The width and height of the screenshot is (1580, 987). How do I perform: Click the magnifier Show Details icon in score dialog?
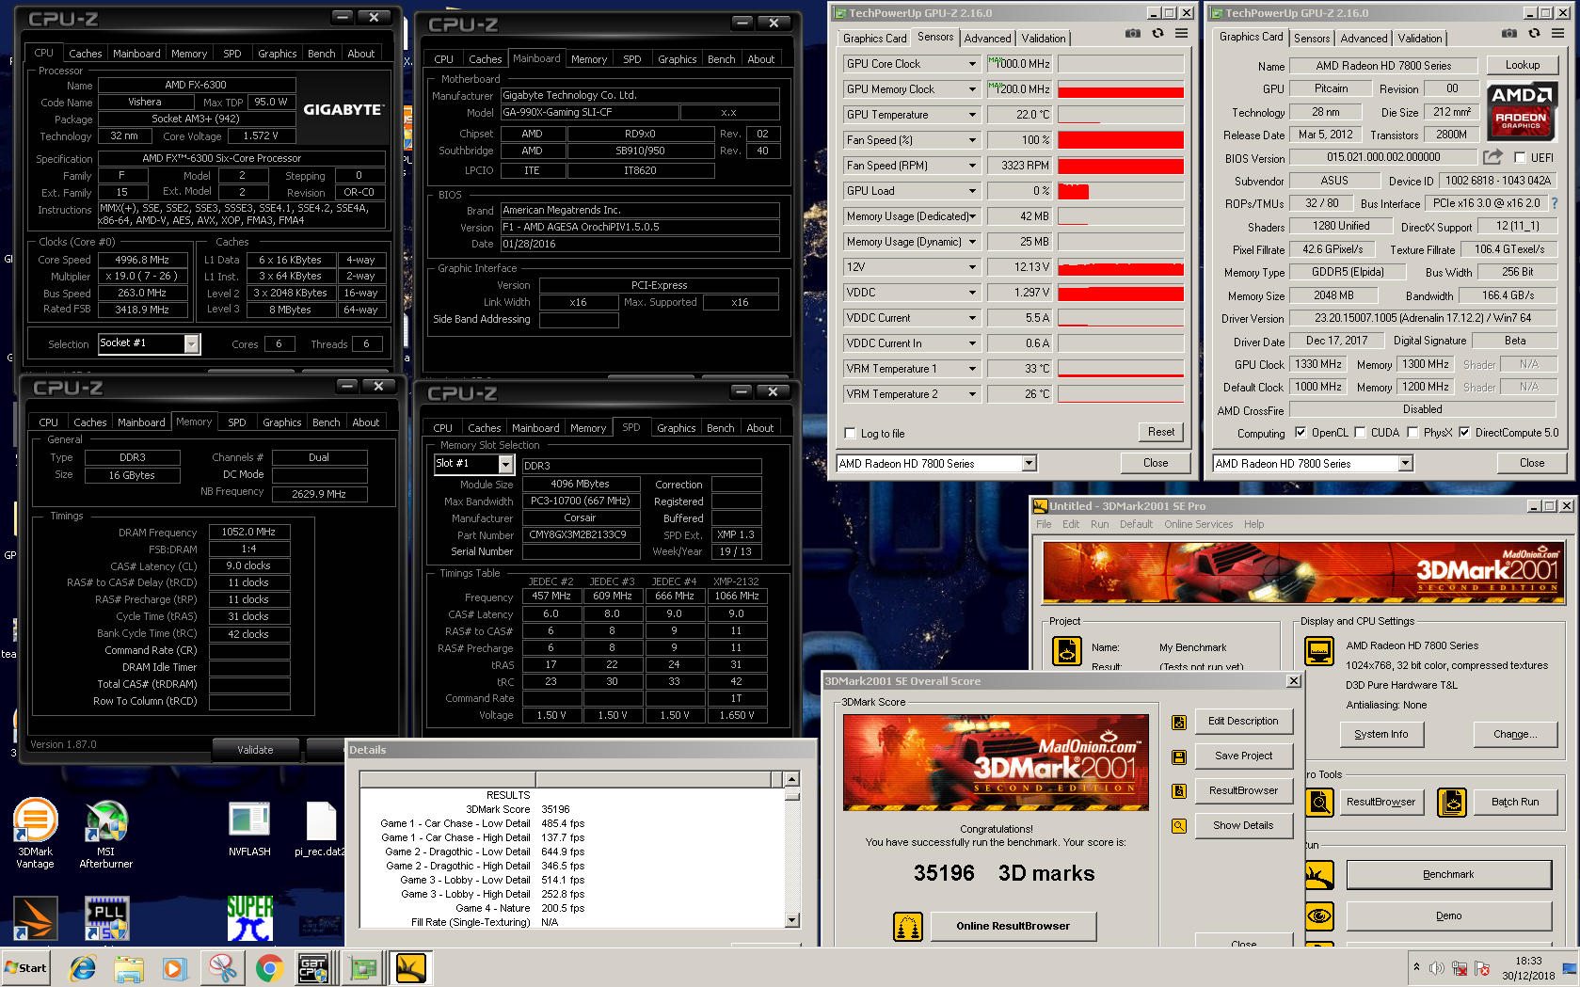click(1179, 826)
